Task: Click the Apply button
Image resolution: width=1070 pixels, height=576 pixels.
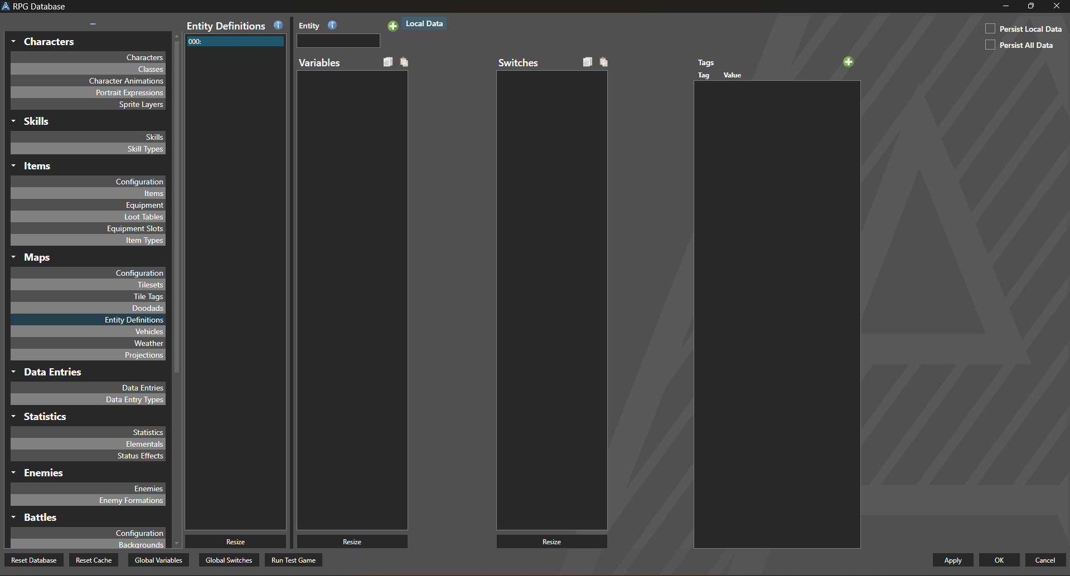Action: point(952,560)
